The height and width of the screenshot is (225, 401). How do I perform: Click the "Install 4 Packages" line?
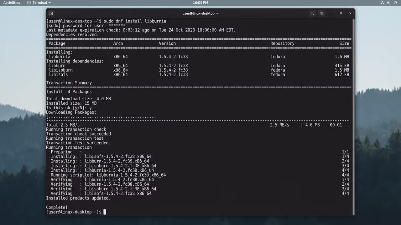pyautogui.click(x=69, y=92)
